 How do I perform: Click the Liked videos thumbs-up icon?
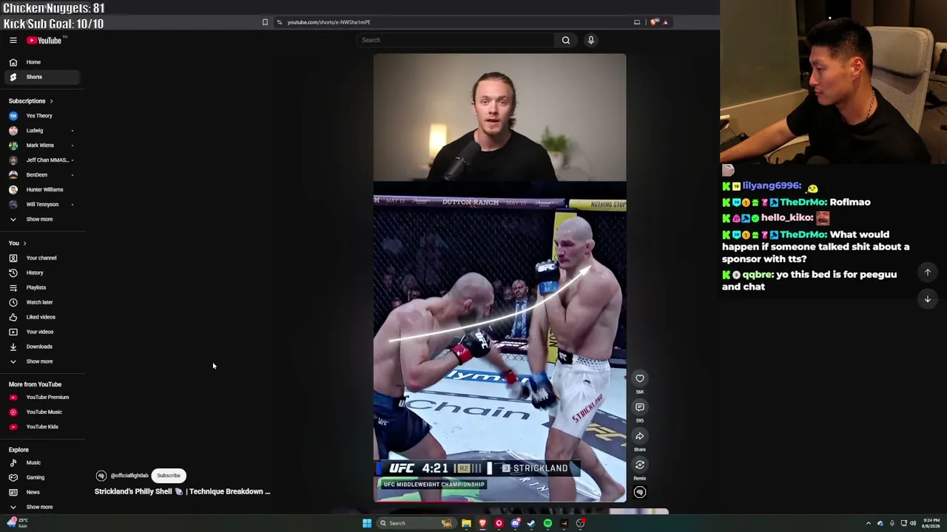click(x=13, y=317)
